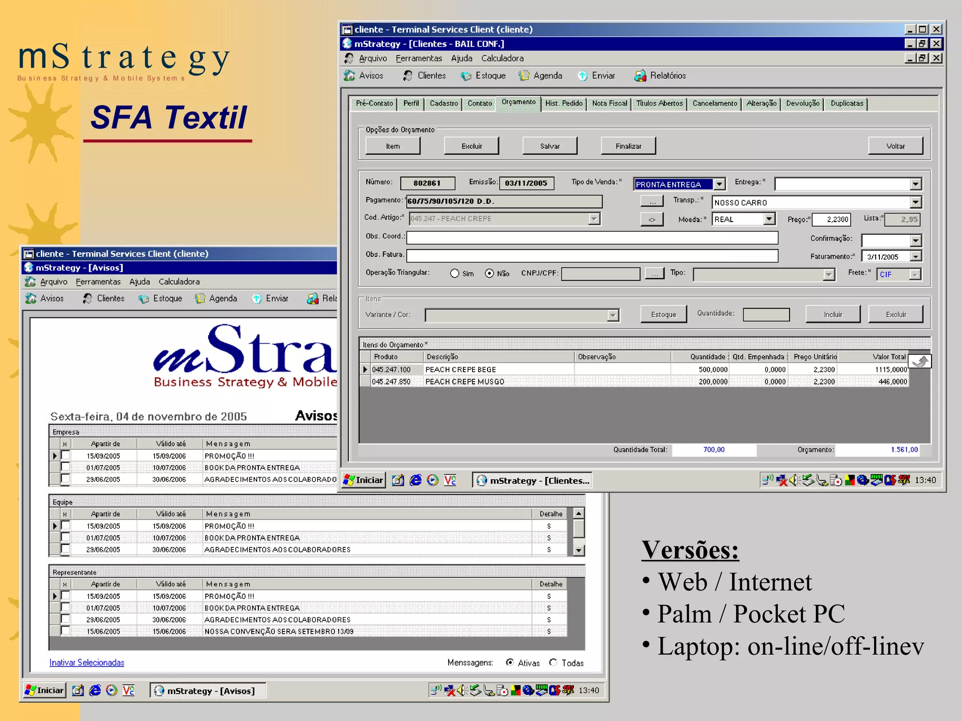Click the mStrategy system menu icon in Clientes
Image resolution: width=962 pixels, height=721 pixels.
click(x=347, y=44)
